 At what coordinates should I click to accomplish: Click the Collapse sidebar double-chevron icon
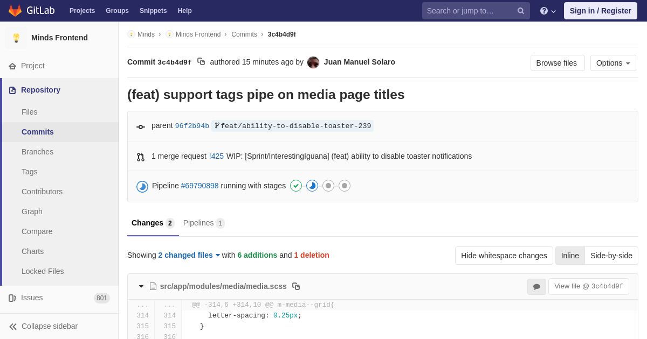click(13, 326)
